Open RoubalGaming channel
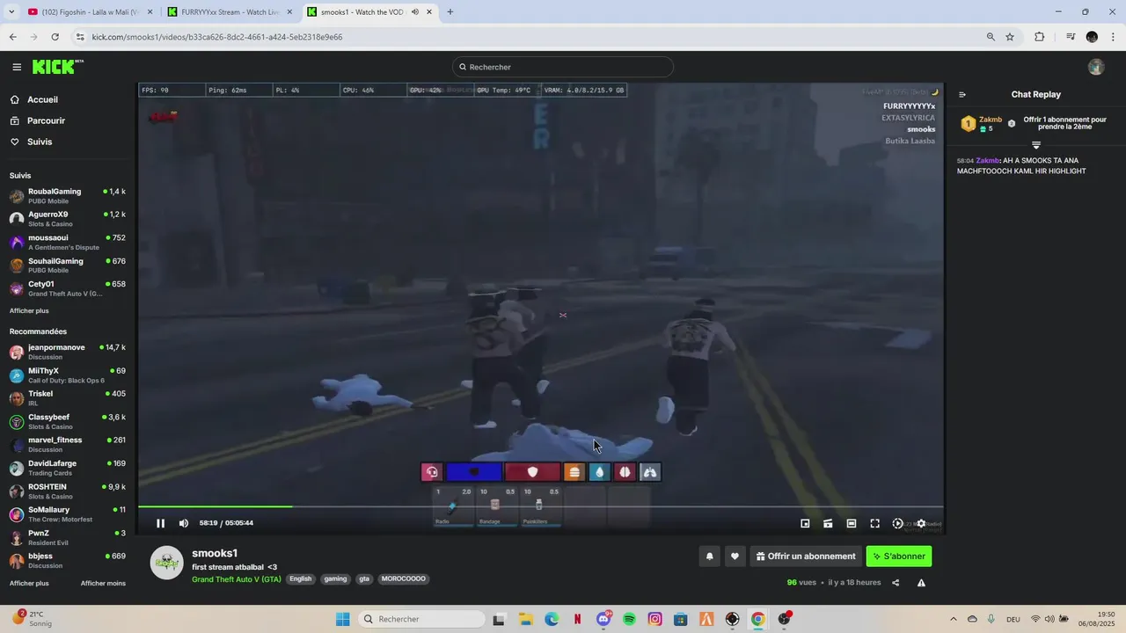This screenshot has width=1126, height=633. pyautogui.click(x=68, y=195)
